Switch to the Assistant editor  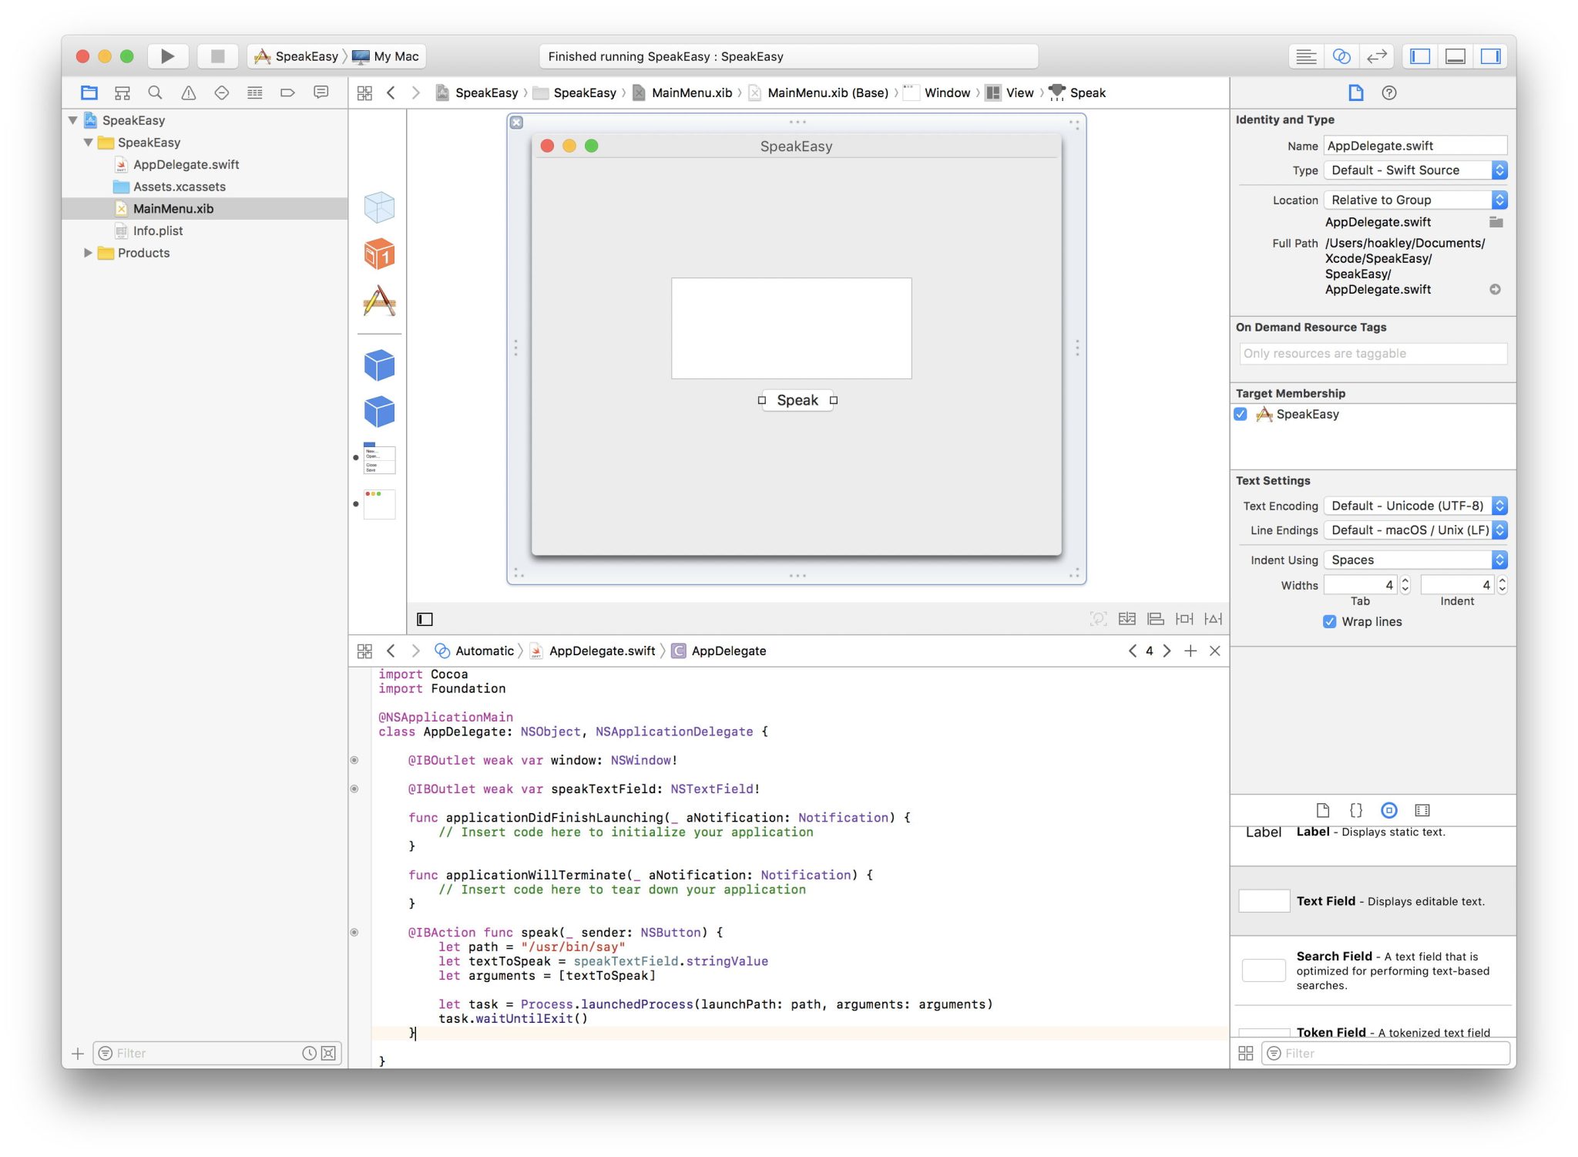click(x=1341, y=56)
